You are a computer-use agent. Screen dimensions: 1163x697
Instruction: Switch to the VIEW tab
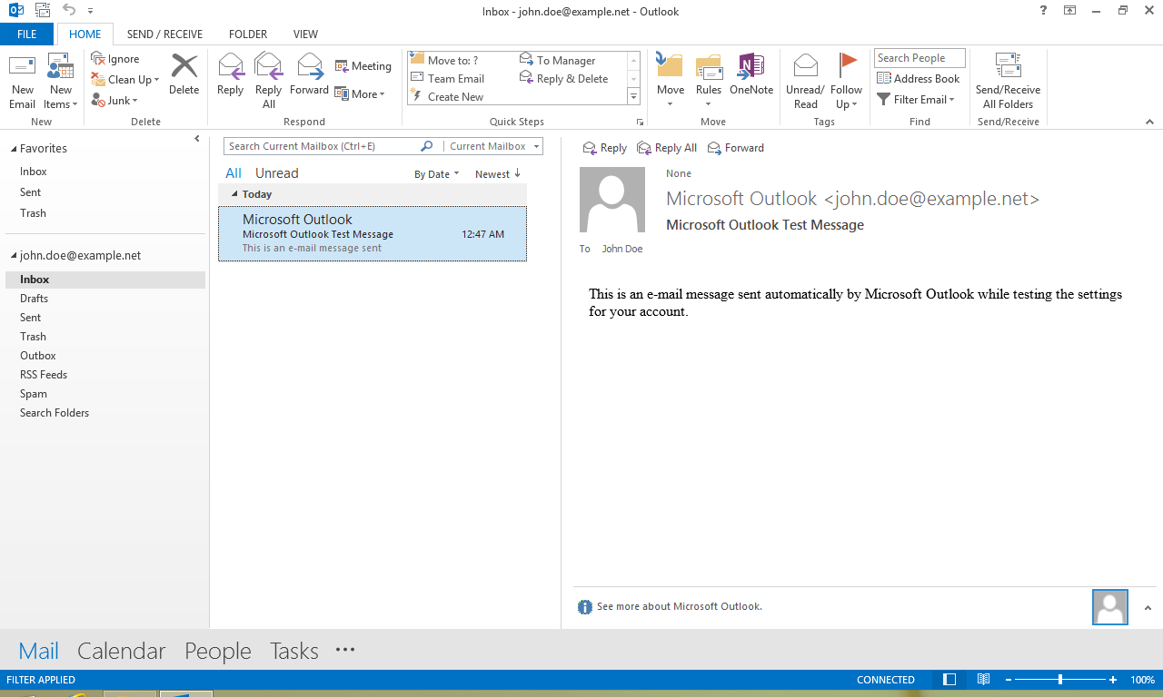(x=305, y=34)
